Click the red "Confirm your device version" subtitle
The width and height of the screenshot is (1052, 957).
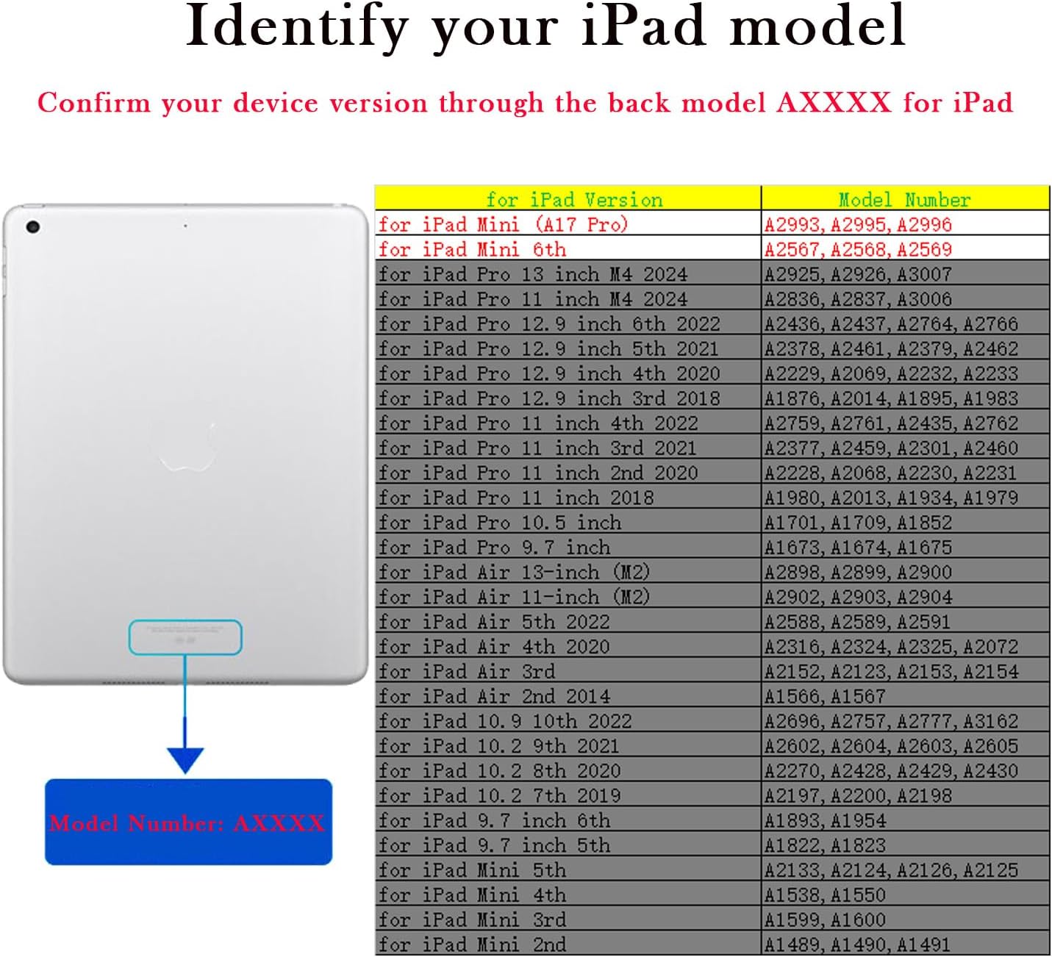click(x=526, y=102)
